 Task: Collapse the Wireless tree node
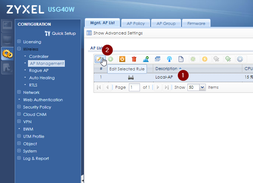click(19, 49)
